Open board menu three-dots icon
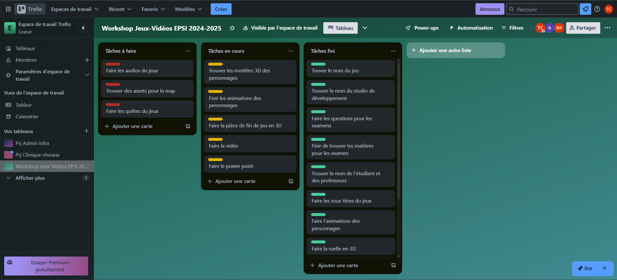This screenshot has height=280, width=617. click(x=607, y=28)
